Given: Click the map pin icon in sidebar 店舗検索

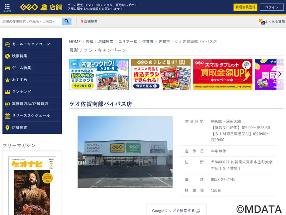Looking at the screenshot, I should tap(7, 128).
